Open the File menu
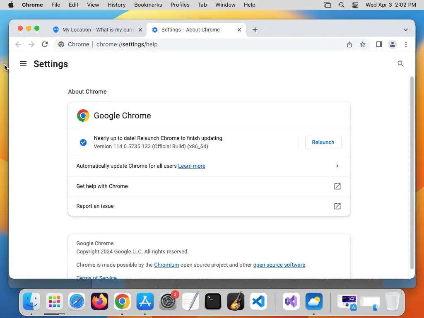Image resolution: width=424 pixels, height=318 pixels. coord(56,5)
